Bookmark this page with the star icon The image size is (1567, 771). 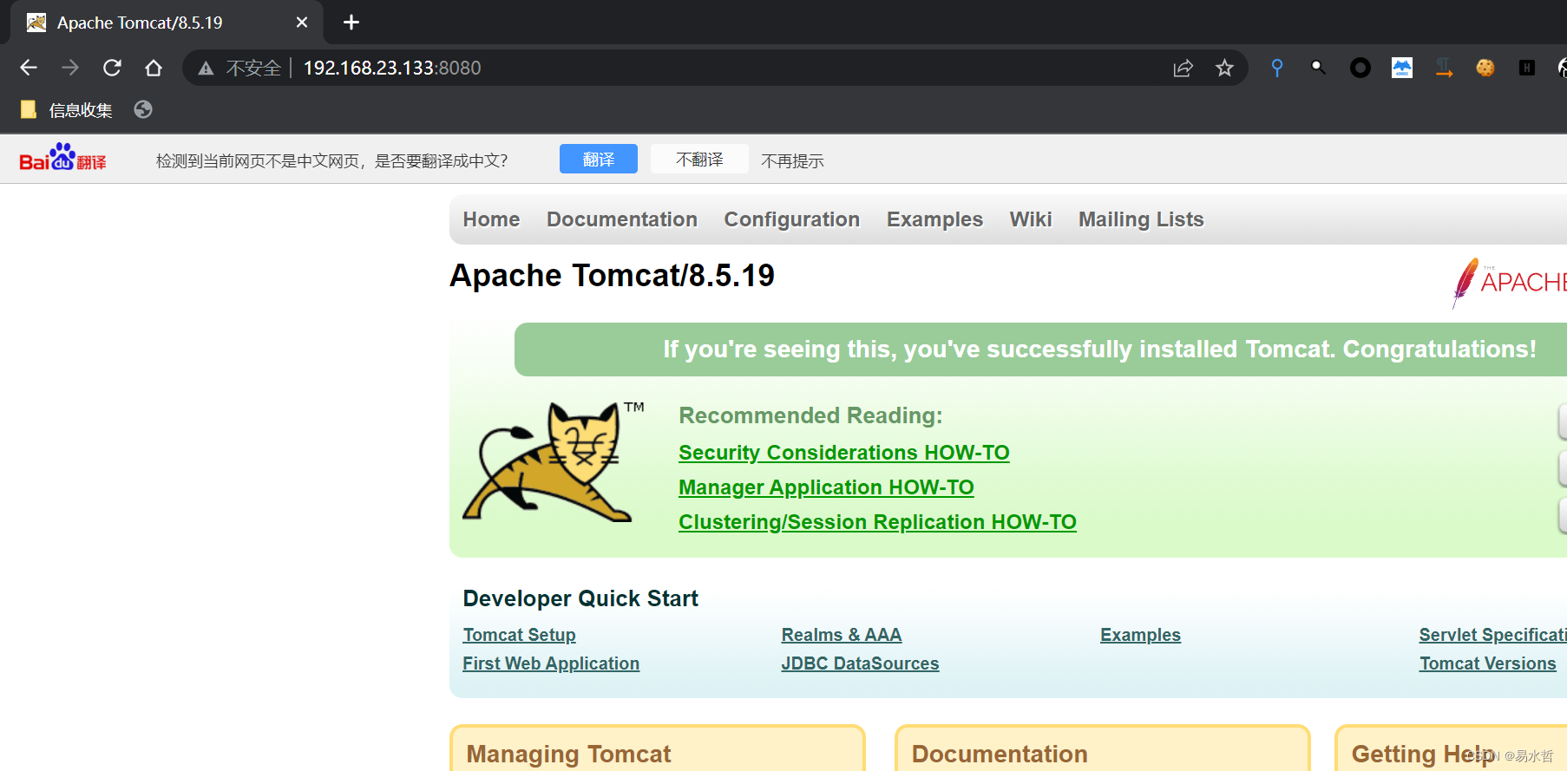coord(1224,68)
